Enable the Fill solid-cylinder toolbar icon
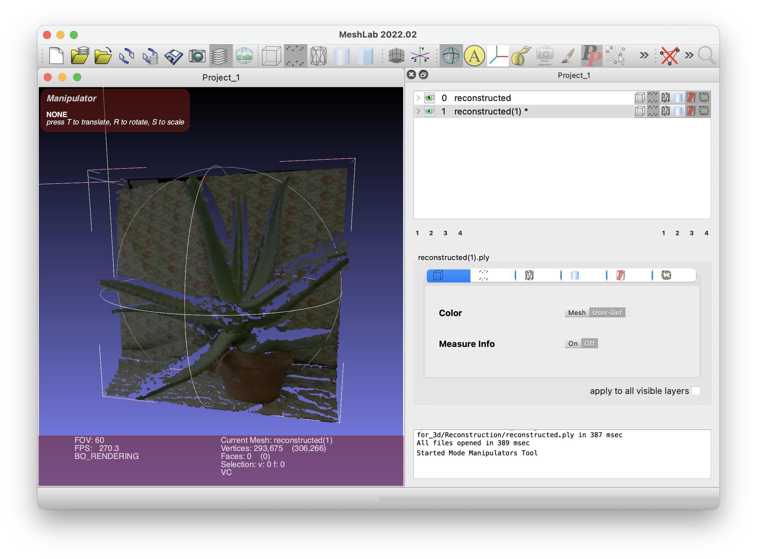 coord(342,56)
